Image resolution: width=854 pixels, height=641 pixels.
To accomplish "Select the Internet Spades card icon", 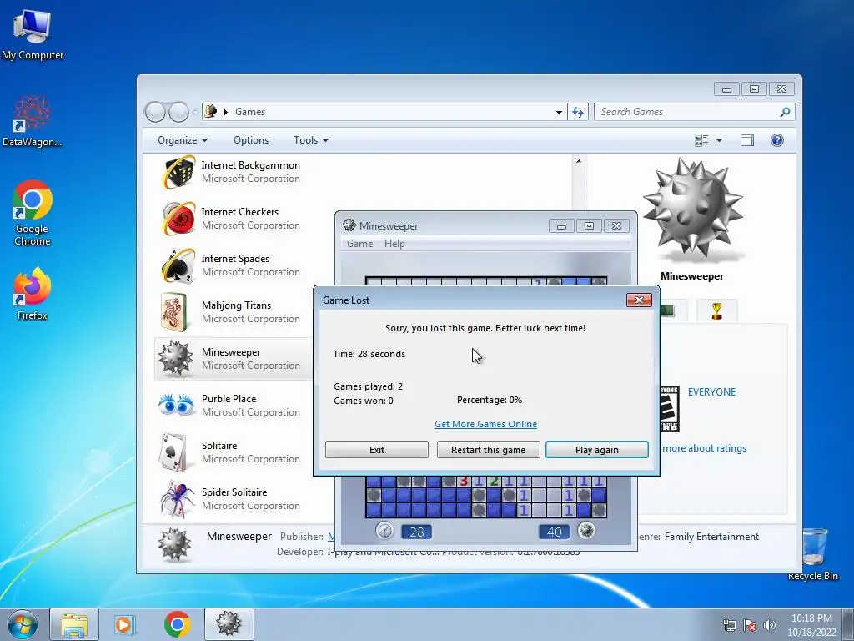I will [178, 265].
